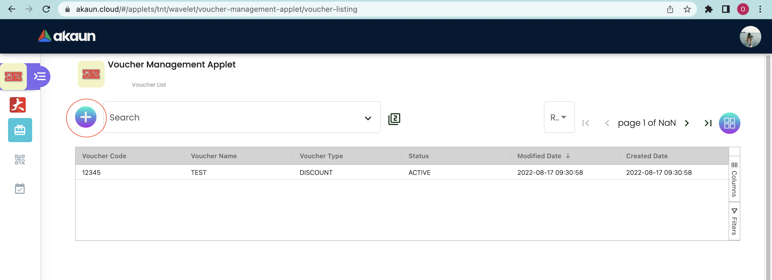Click the browser address bar URL
Image resolution: width=772 pixels, height=280 pixels.
point(216,9)
